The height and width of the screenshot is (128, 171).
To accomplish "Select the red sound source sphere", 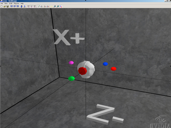I will click(113, 69).
